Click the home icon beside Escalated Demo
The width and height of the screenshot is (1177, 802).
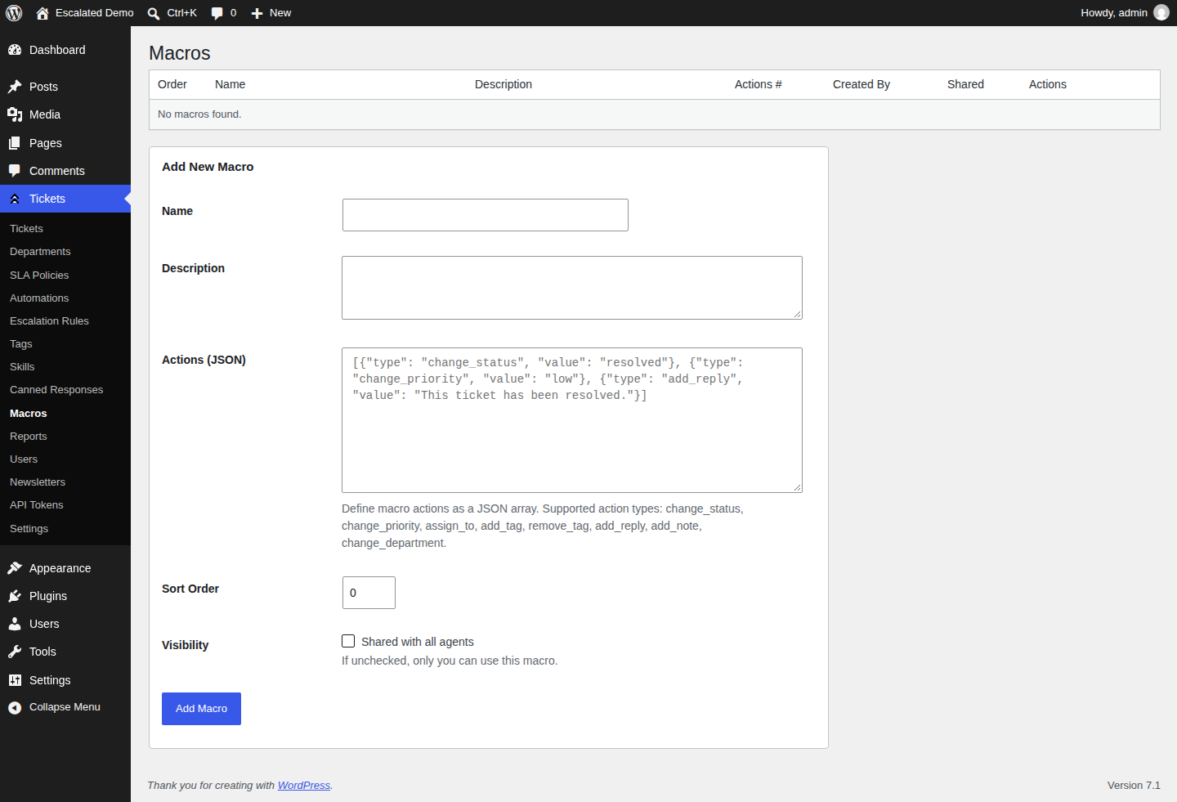pyautogui.click(x=43, y=13)
